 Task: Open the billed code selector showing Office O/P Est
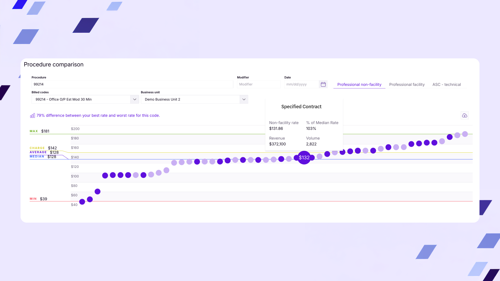78,99
